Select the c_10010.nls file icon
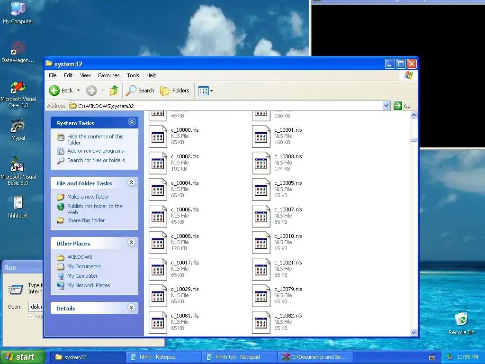The width and height of the screenshot is (485, 364). tap(261, 243)
